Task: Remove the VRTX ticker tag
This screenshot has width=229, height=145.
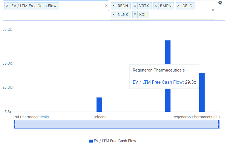Action: pos(135,6)
